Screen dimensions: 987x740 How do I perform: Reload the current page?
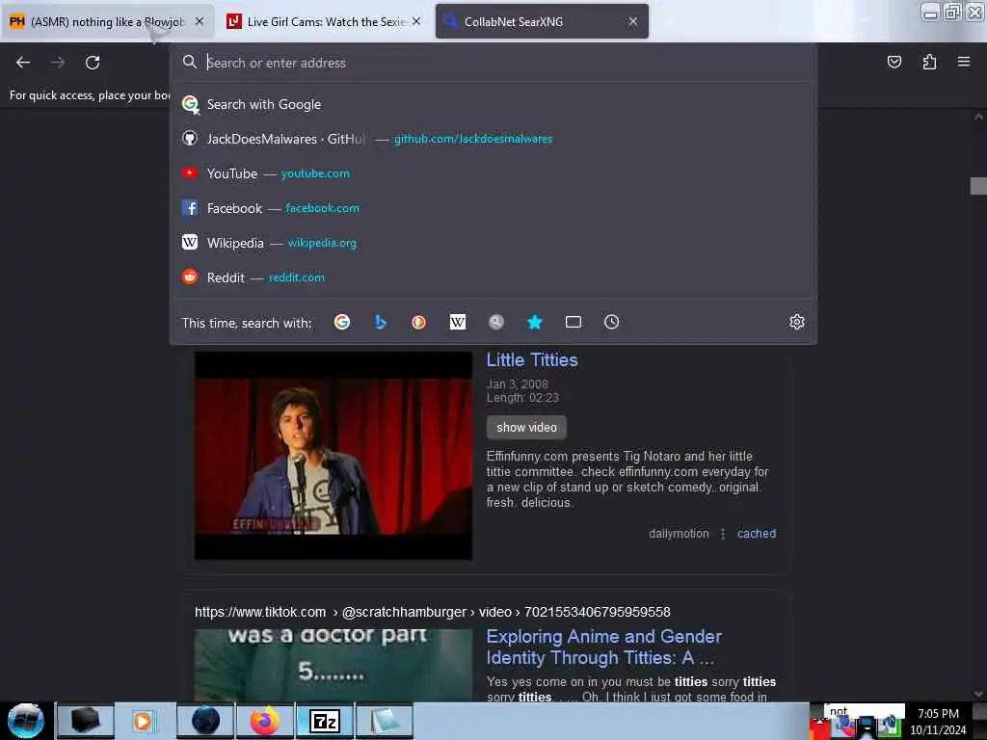(x=93, y=63)
